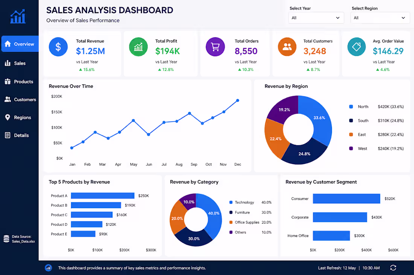Click the green arrow beside 8.7%
Viewport: 414px width, 275px height.
pyautogui.click(x=308, y=69)
